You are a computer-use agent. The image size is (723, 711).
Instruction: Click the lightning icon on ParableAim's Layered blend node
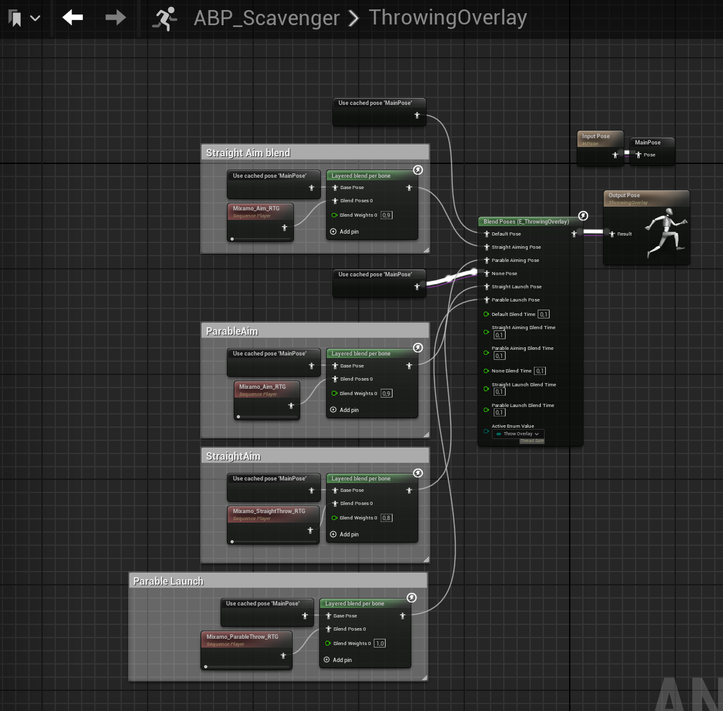[x=418, y=347]
